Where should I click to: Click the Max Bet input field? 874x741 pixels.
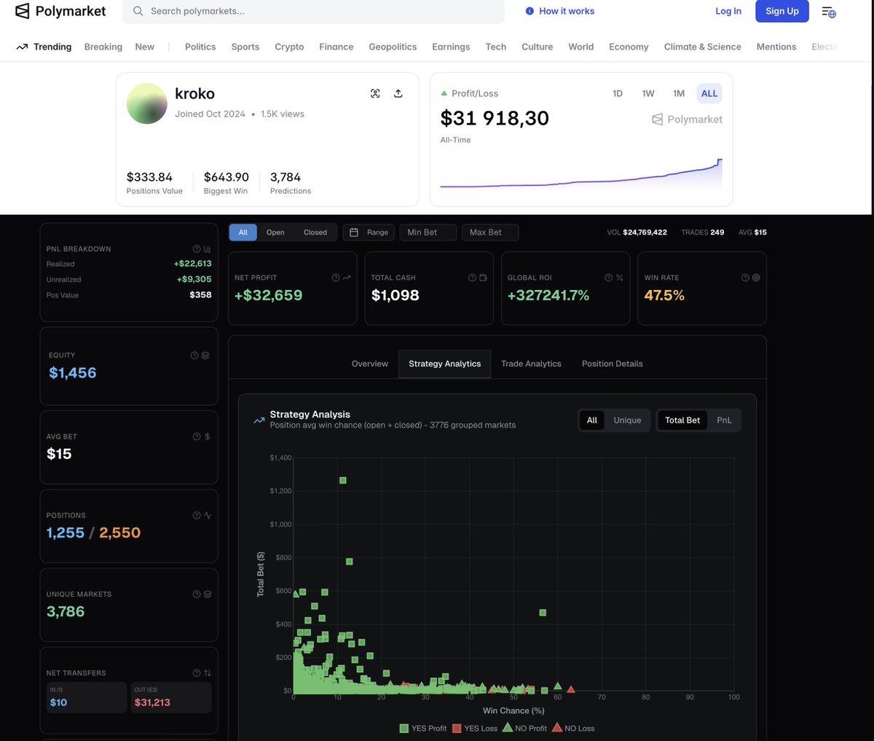point(490,232)
